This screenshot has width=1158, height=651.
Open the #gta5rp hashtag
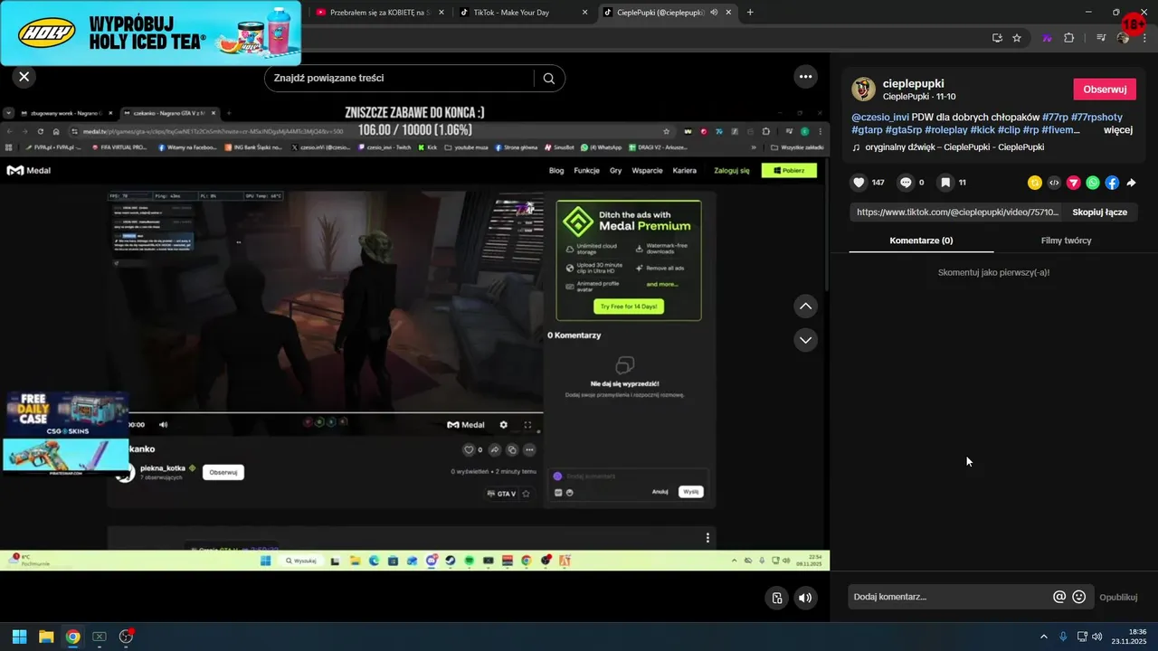[904, 129]
